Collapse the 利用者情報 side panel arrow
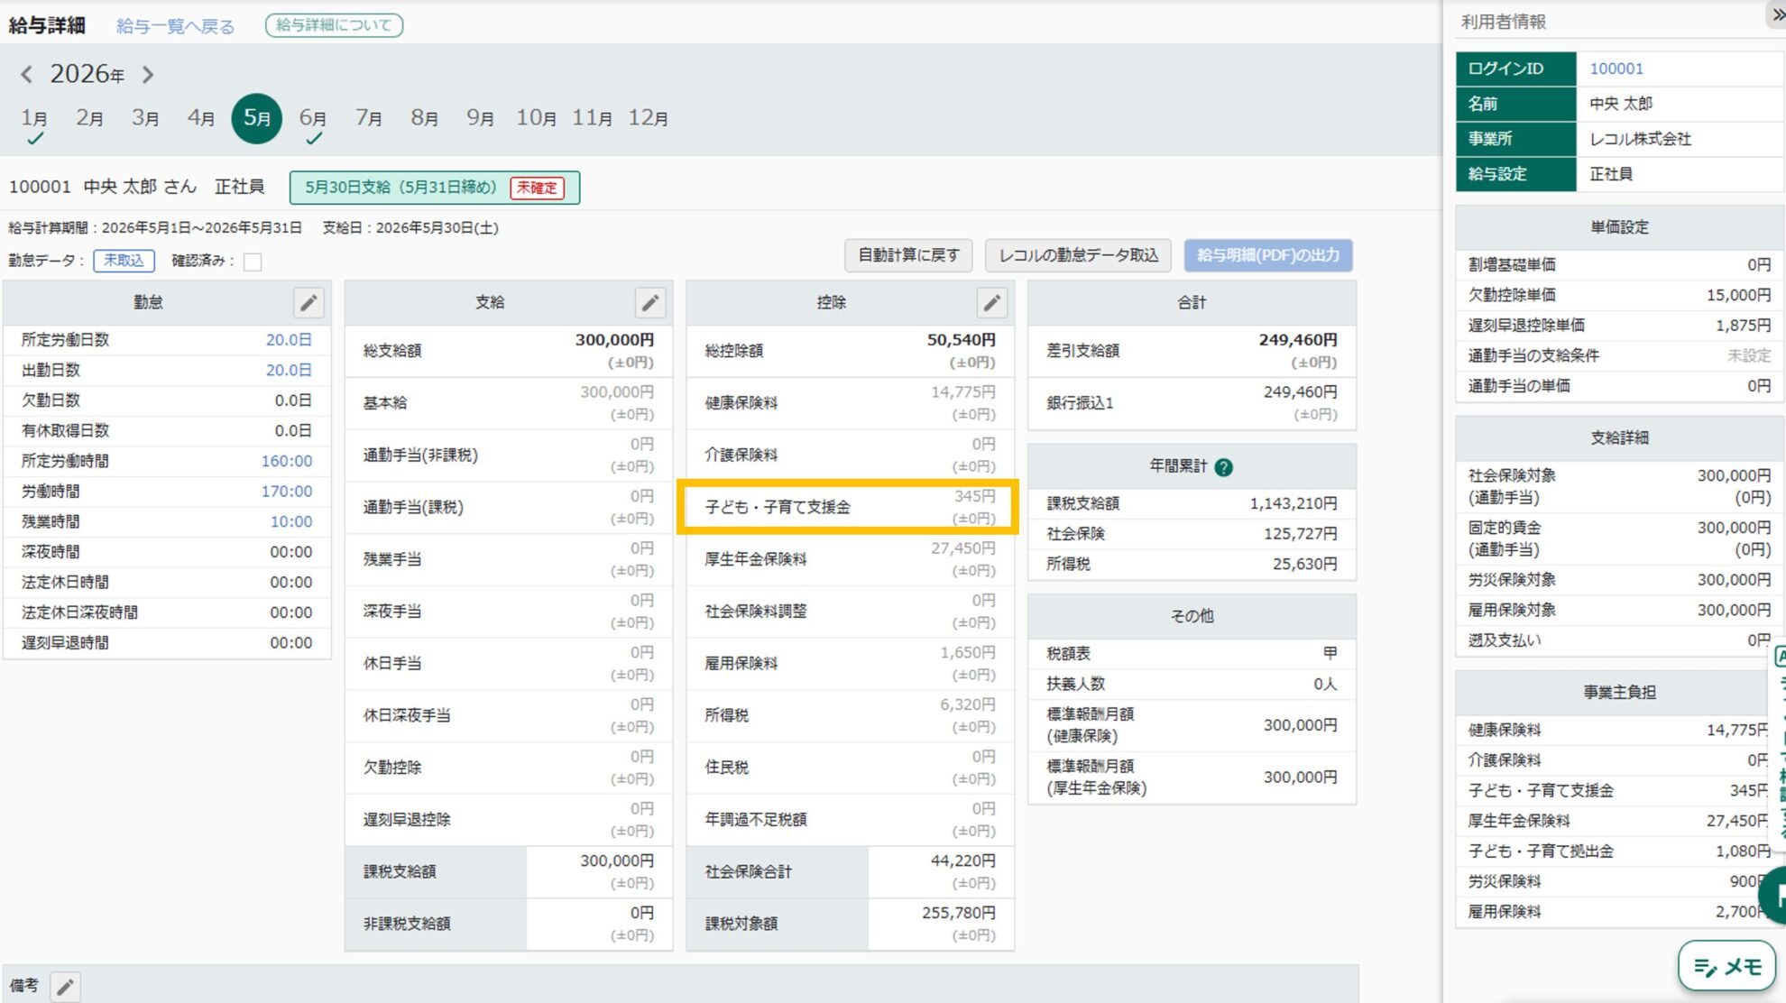 tap(1777, 15)
